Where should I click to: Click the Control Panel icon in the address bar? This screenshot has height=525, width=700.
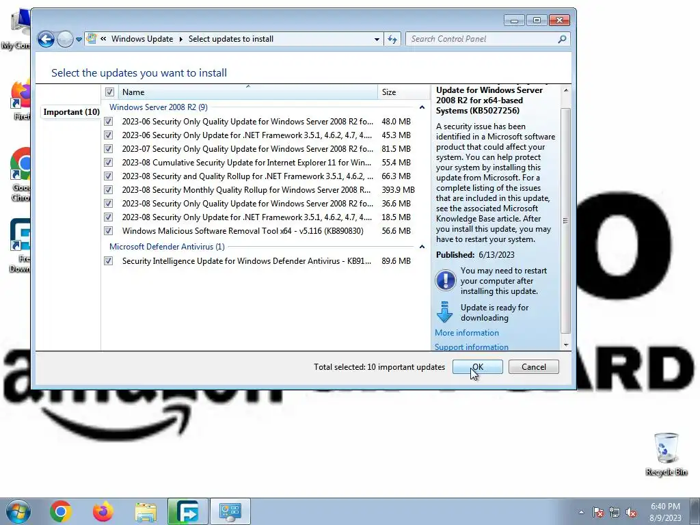pos(92,39)
